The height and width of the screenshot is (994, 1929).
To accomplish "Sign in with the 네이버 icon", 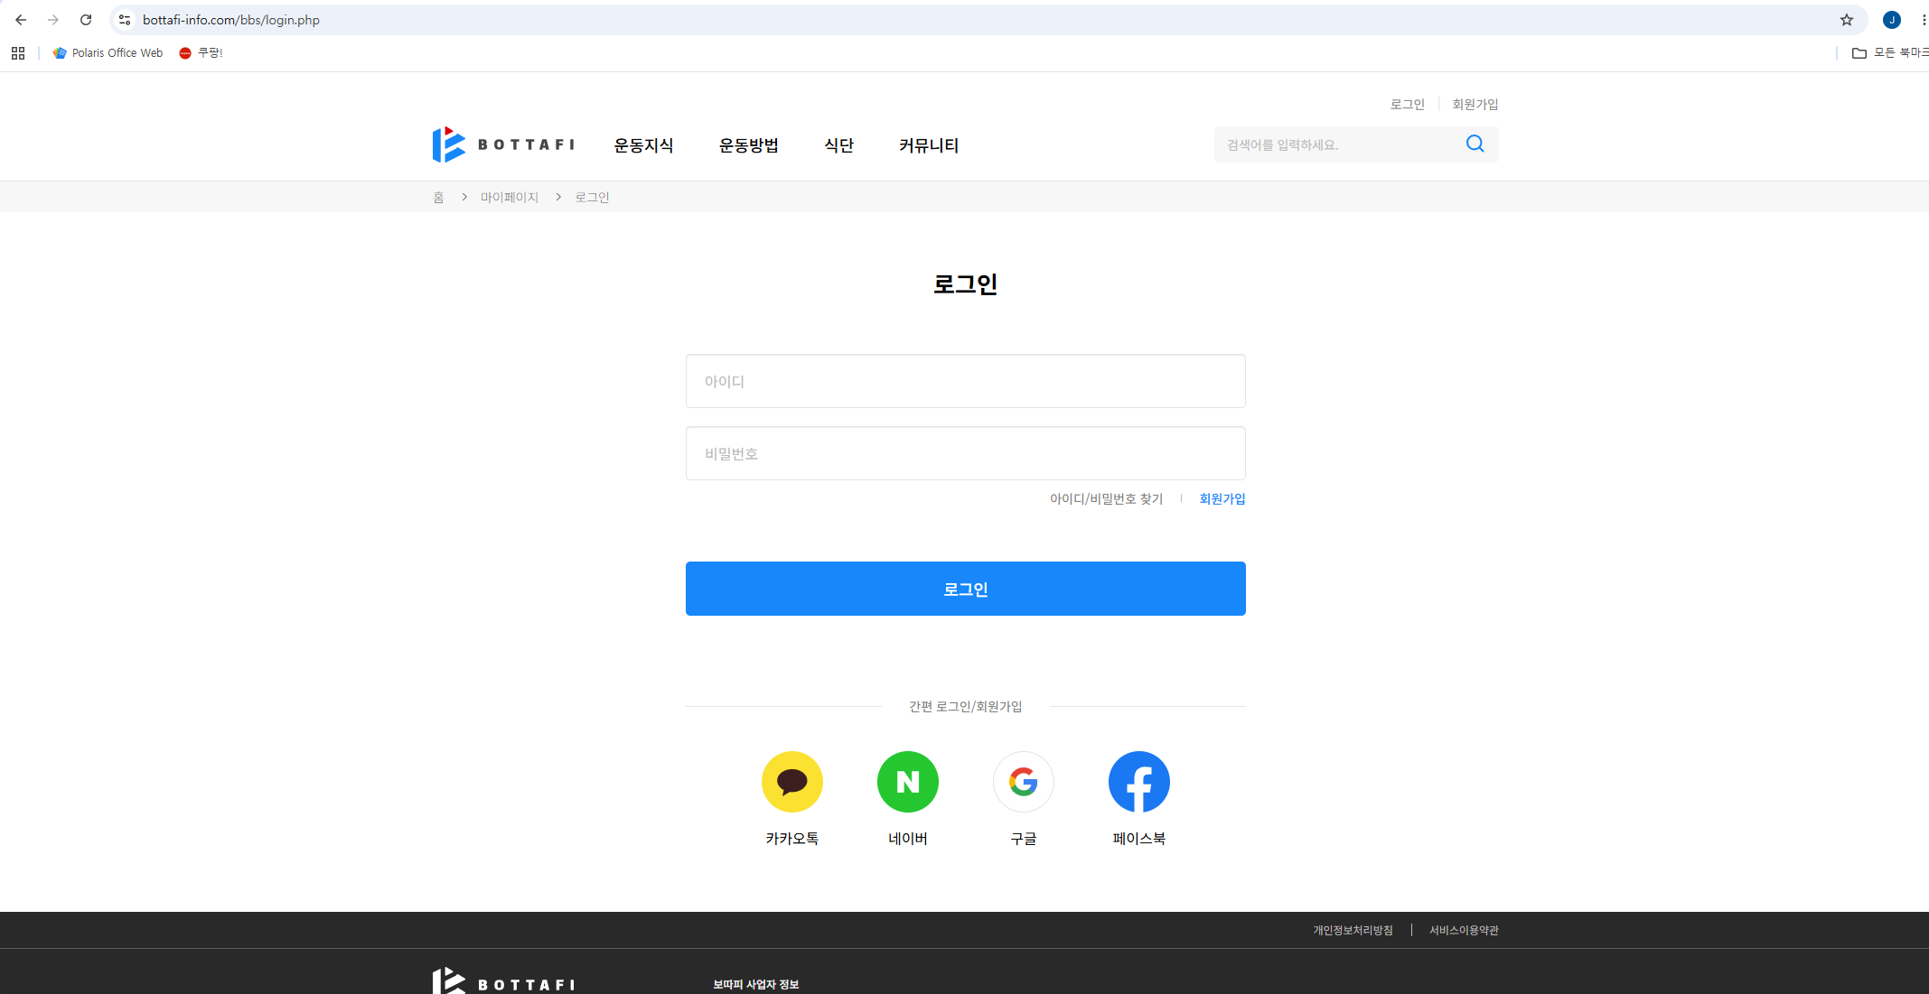I will tap(908, 782).
